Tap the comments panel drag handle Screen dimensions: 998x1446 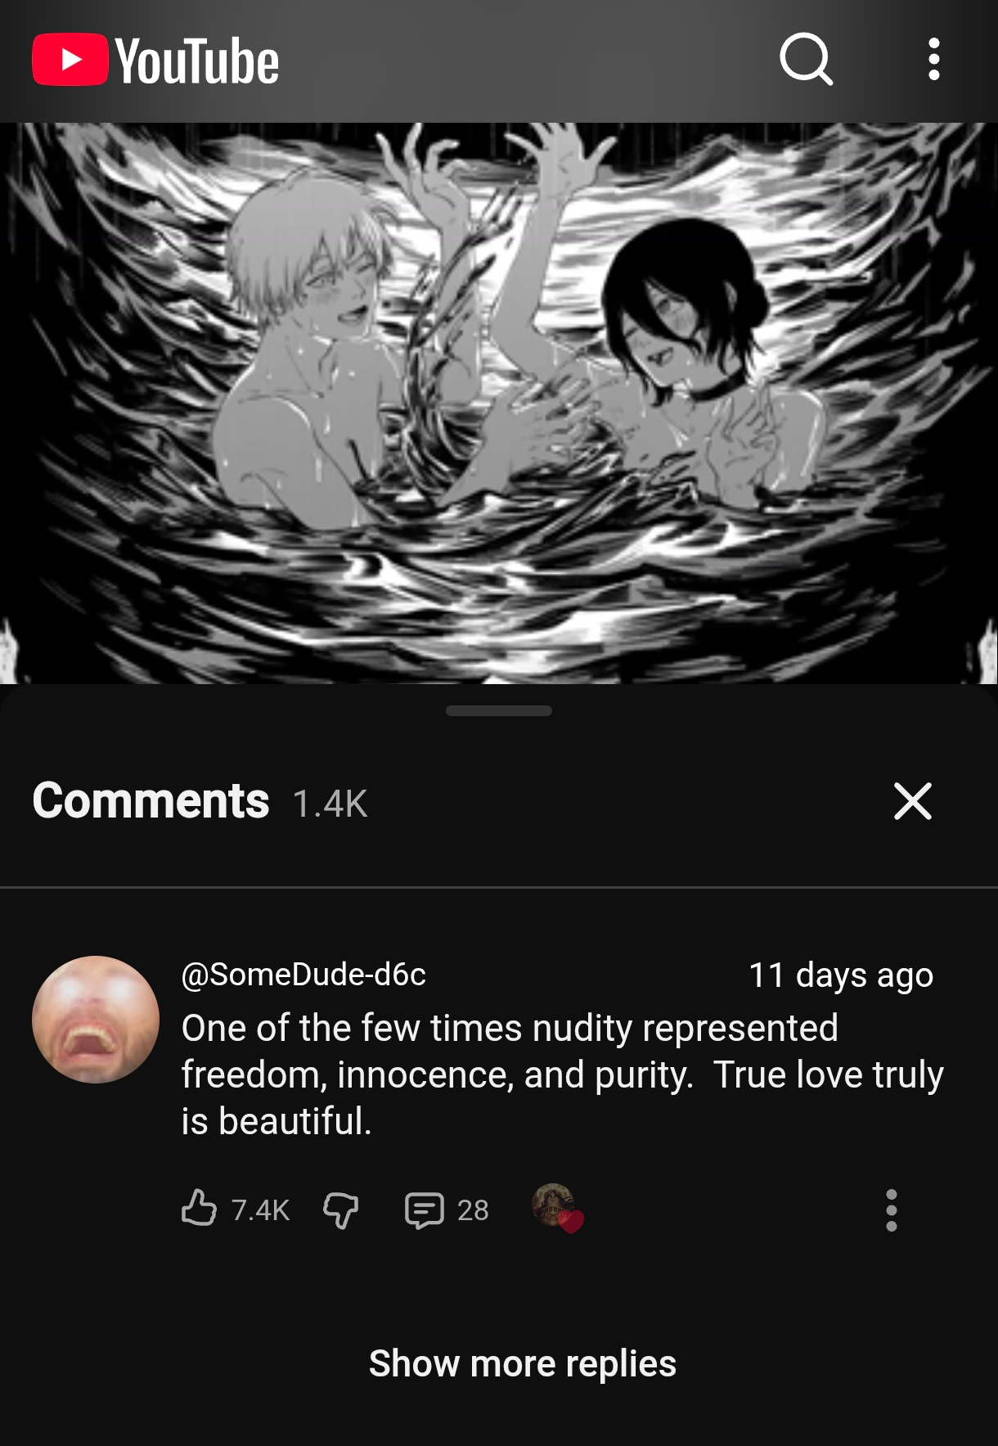coord(499,710)
